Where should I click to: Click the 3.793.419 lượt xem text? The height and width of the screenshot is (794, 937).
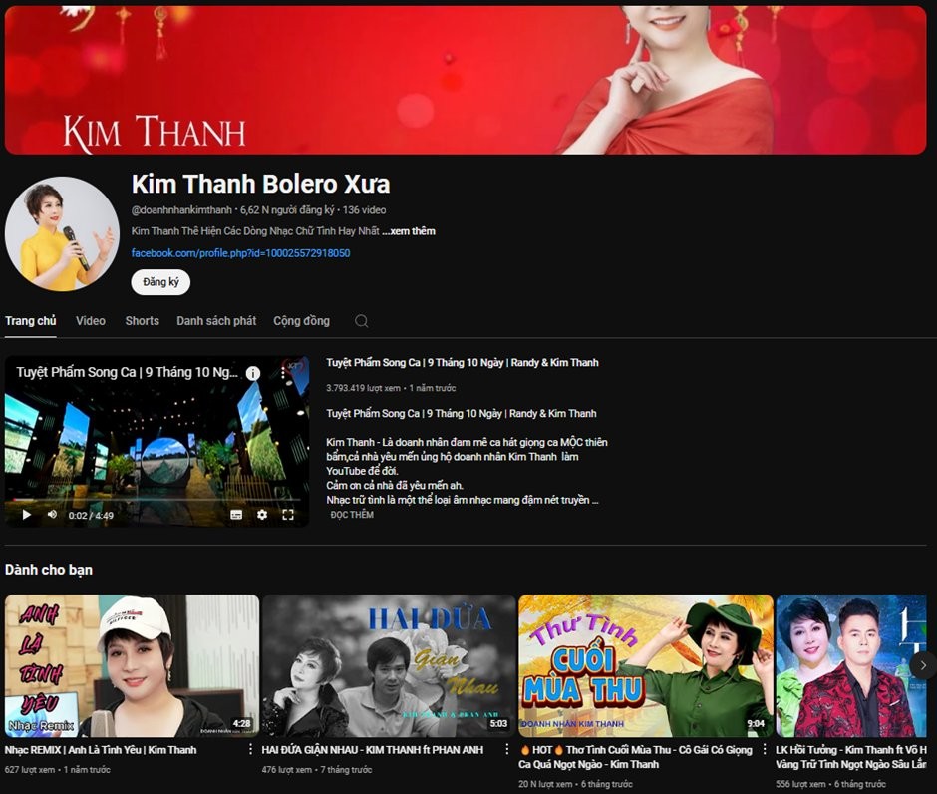point(363,388)
